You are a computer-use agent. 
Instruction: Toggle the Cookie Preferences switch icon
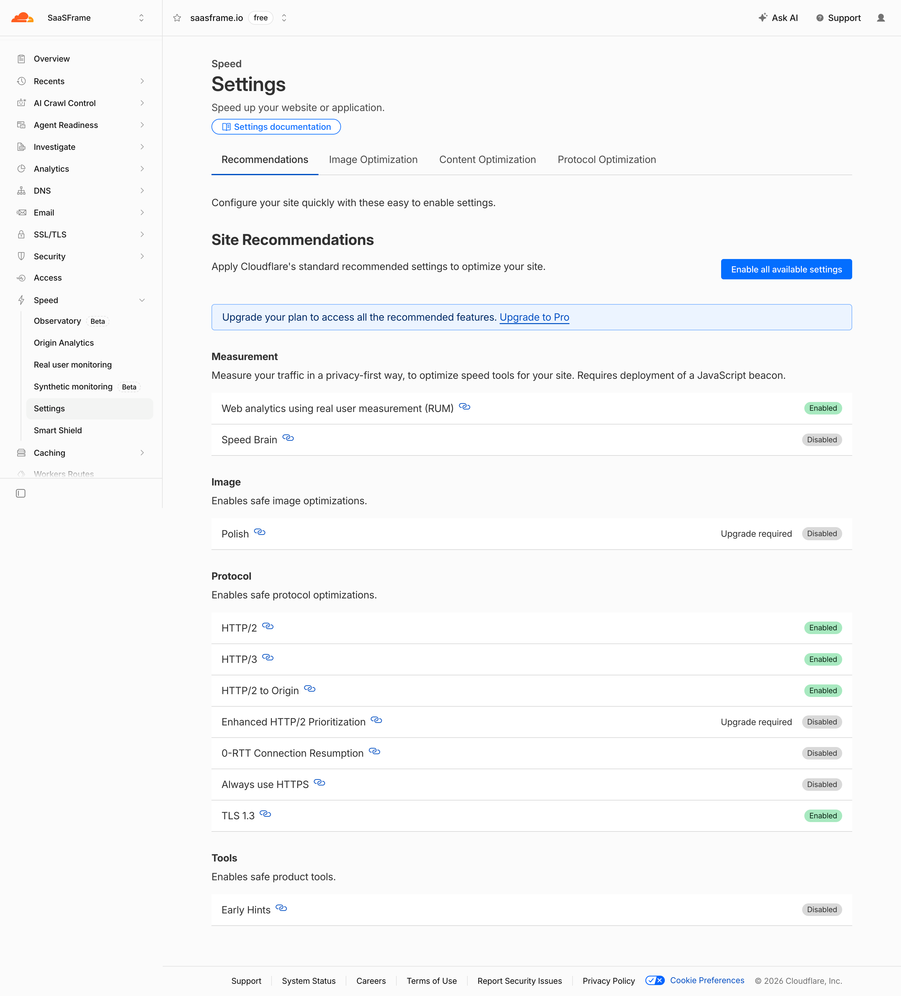655,981
